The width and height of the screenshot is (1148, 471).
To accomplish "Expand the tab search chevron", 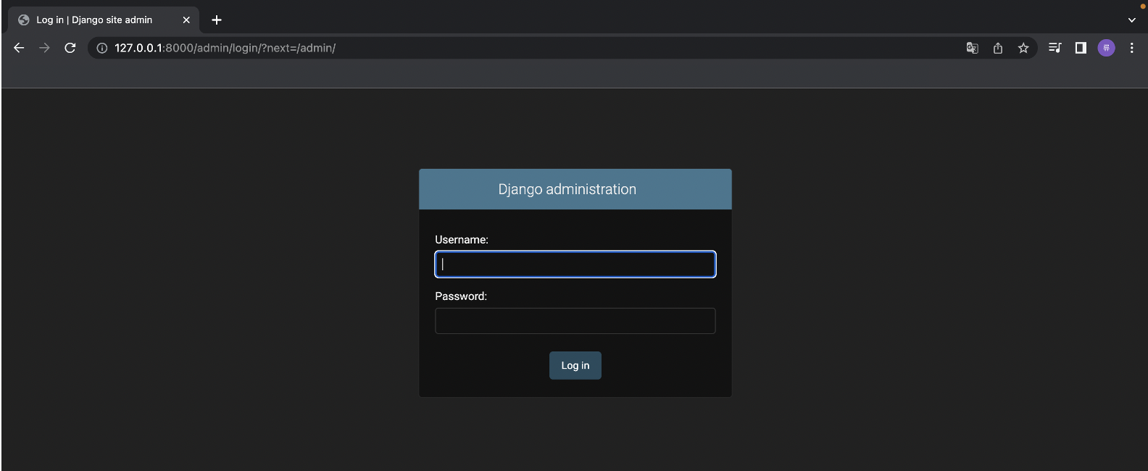I will [x=1132, y=20].
